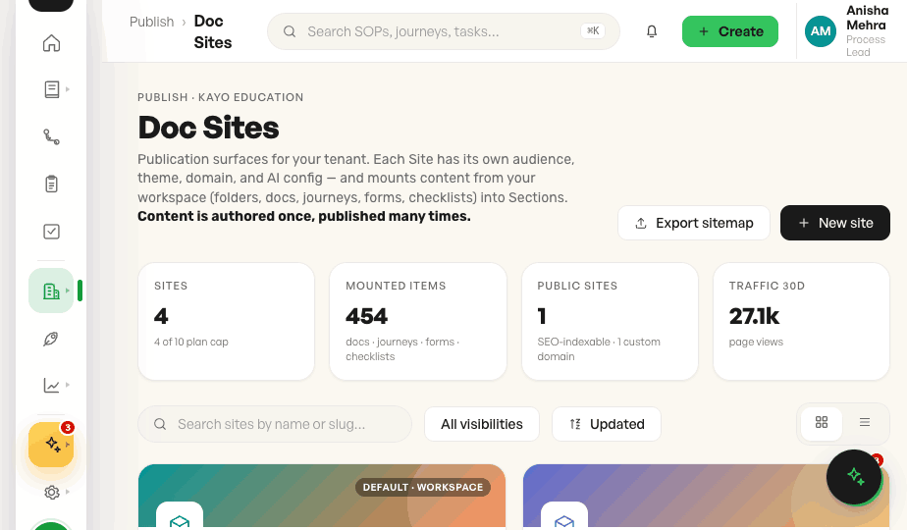The height and width of the screenshot is (530, 907).
Task: Switch to list view
Action: (865, 422)
